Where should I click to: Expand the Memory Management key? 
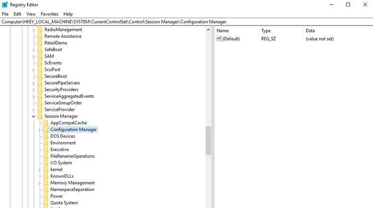(x=39, y=183)
